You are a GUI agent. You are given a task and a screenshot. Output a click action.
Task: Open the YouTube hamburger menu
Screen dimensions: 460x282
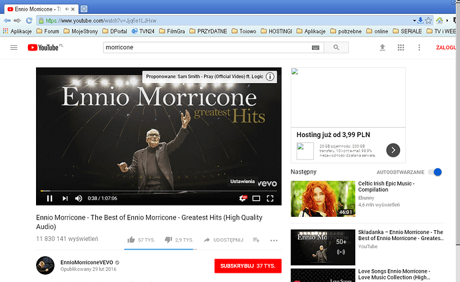point(14,47)
